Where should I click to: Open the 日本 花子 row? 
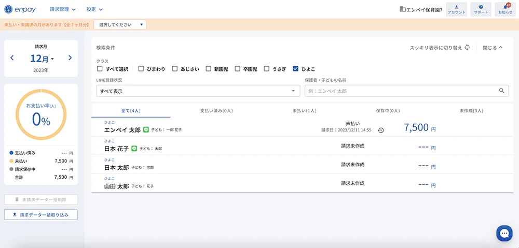[x=303, y=145]
